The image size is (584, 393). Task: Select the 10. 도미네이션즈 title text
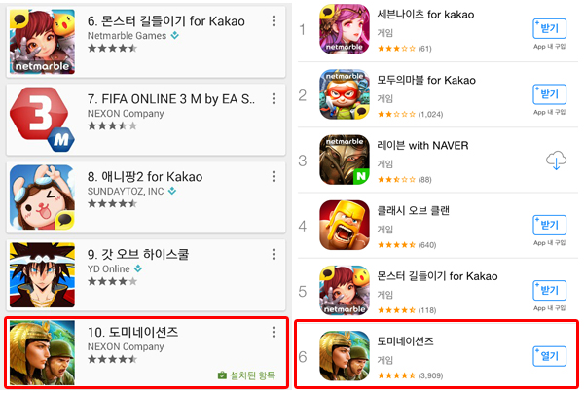(132, 332)
